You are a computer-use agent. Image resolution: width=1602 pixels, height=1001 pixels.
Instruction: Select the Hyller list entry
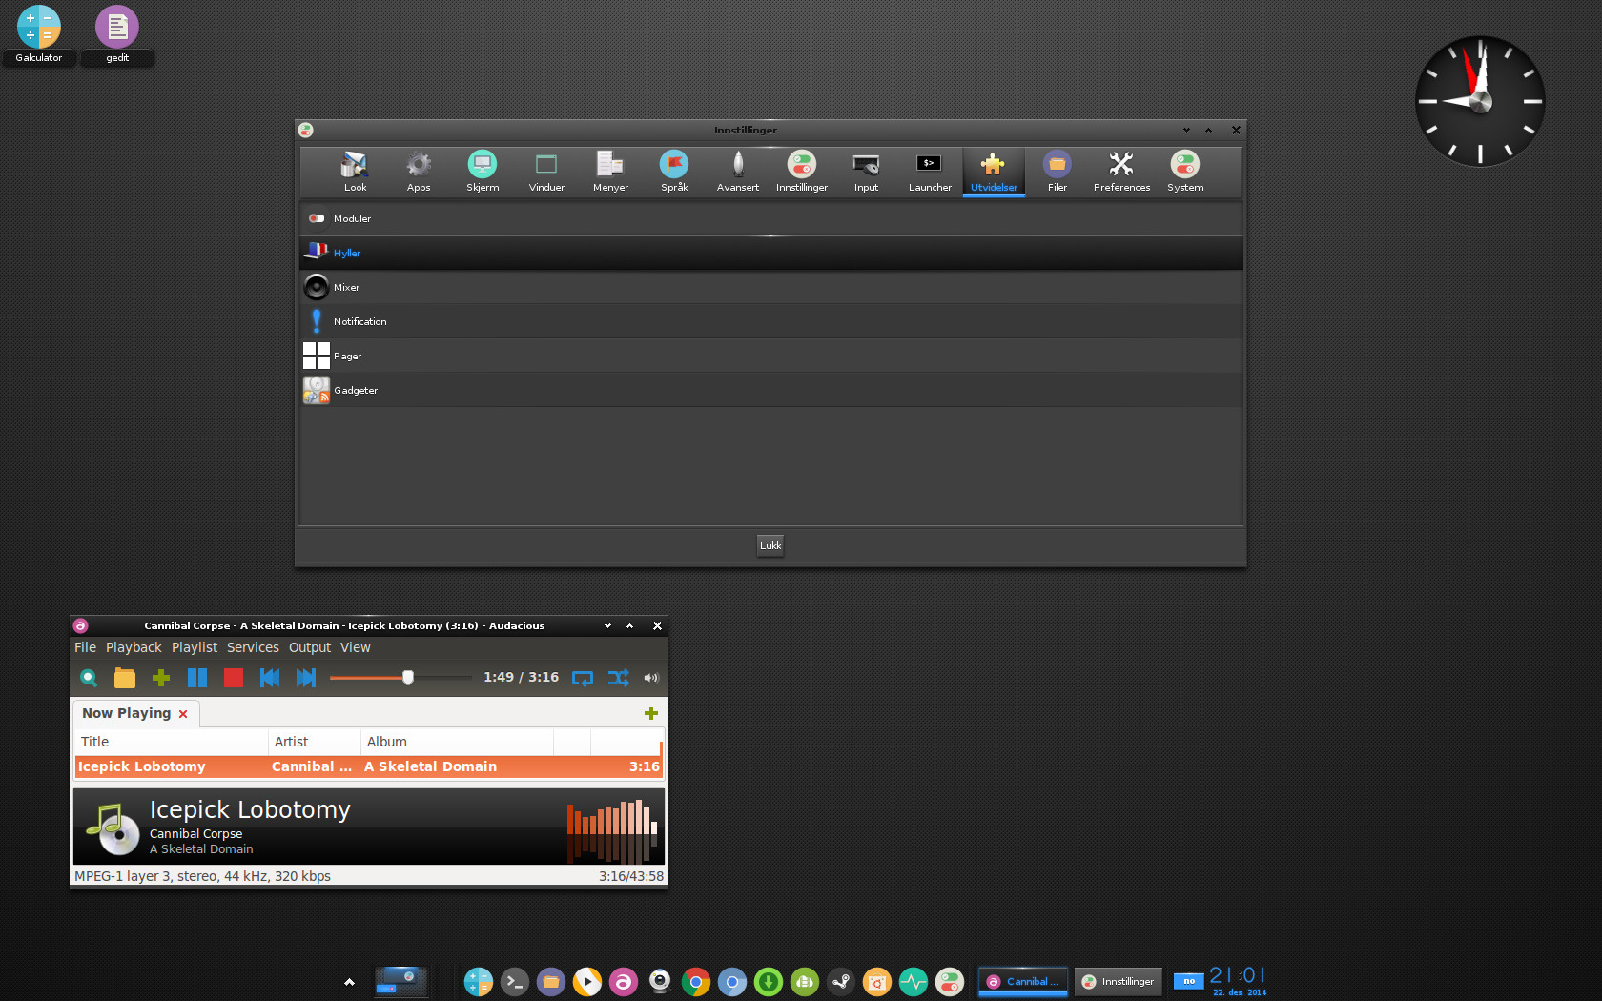click(770, 253)
